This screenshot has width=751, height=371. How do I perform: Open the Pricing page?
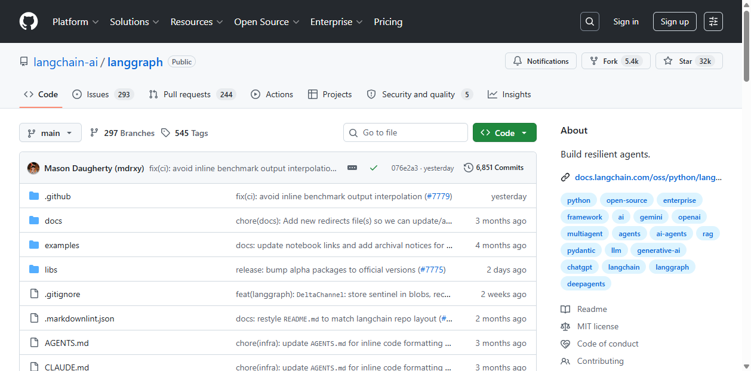pos(388,21)
